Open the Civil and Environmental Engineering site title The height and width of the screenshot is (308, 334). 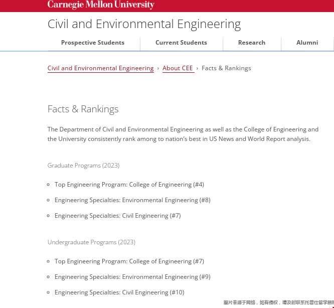[144, 24]
